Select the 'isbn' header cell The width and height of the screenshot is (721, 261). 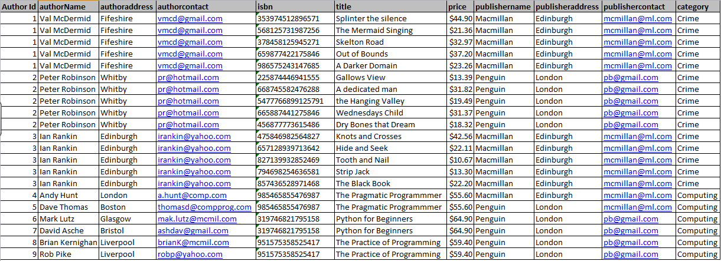(x=295, y=6)
